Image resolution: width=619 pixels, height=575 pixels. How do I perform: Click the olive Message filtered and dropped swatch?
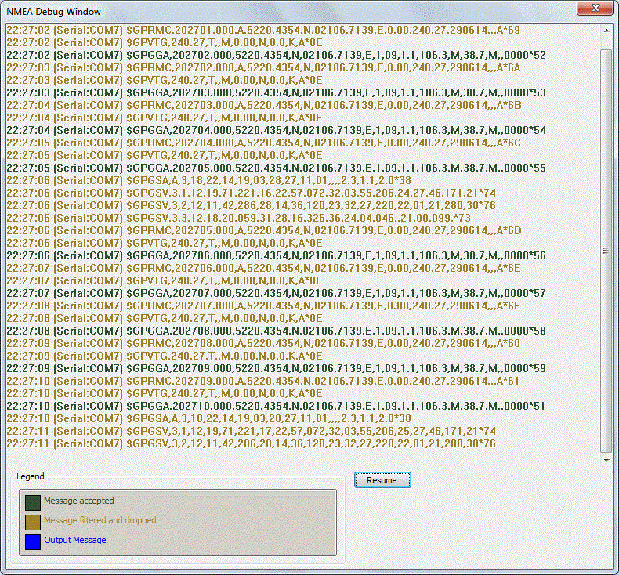pos(33,522)
